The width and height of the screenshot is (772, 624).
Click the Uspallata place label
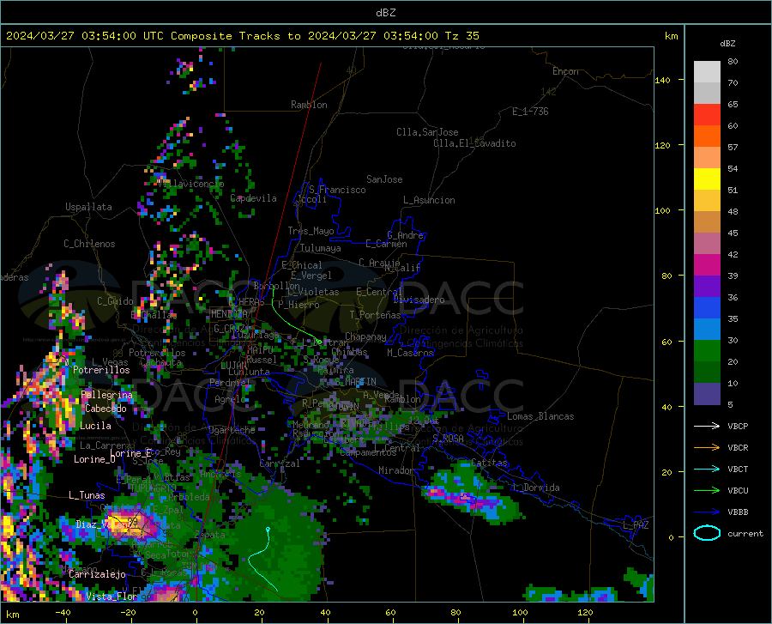click(x=88, y=207)
